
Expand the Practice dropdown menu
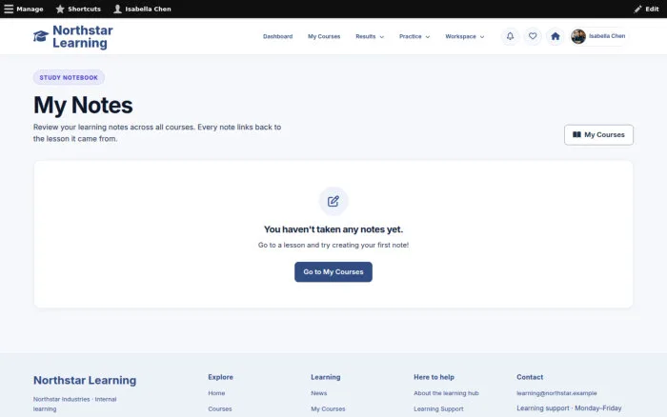point(414,36)
